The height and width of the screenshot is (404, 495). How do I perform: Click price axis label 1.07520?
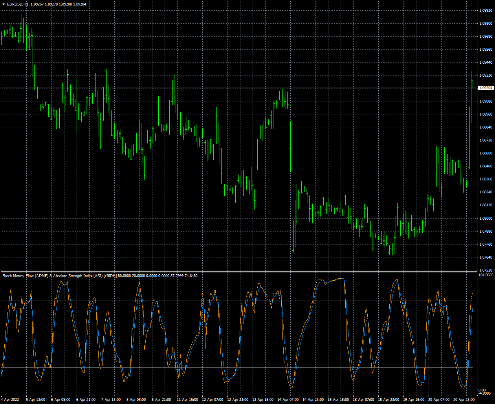pos(486,270)
